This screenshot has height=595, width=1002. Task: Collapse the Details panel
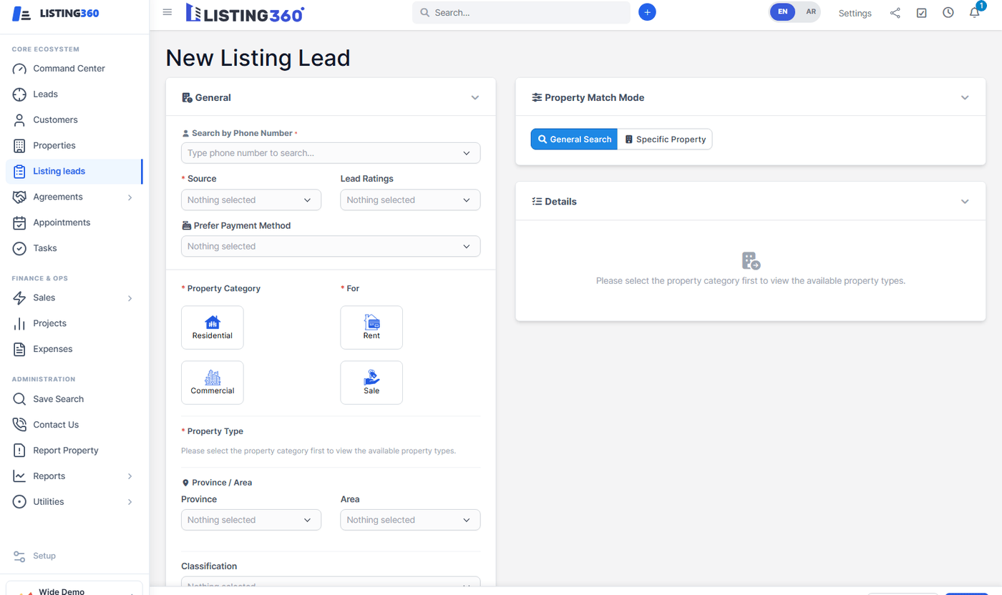(965, 202)
